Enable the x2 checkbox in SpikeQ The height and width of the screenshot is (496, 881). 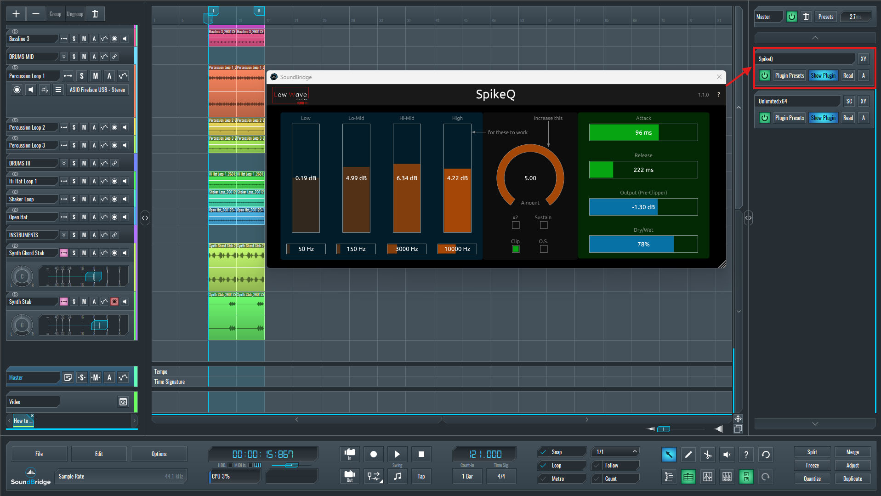point(516,225)
